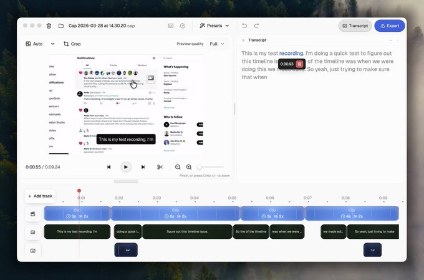Zoom out the timeline

(178, 167)
